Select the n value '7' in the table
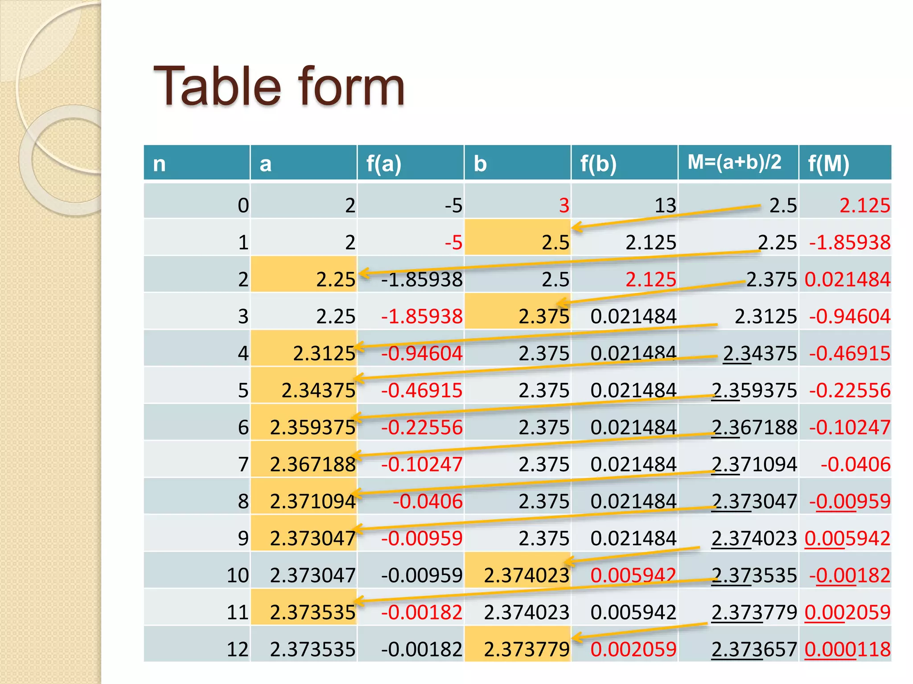 243,464
